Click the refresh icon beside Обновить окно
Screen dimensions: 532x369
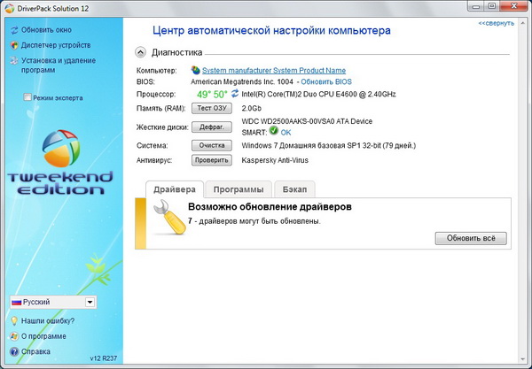point(13,30)
